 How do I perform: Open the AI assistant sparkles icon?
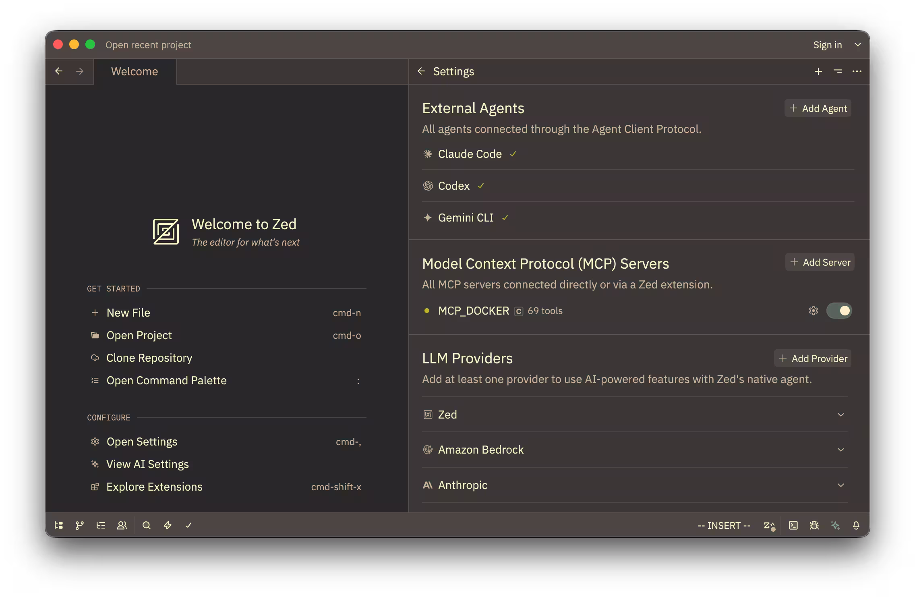pos(835,525)
